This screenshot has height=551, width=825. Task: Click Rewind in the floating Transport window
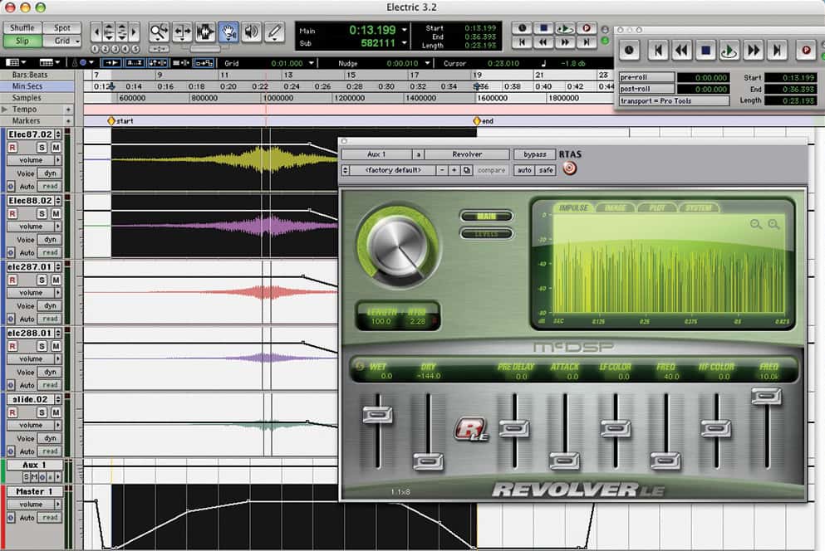click(x=681, y=51)
